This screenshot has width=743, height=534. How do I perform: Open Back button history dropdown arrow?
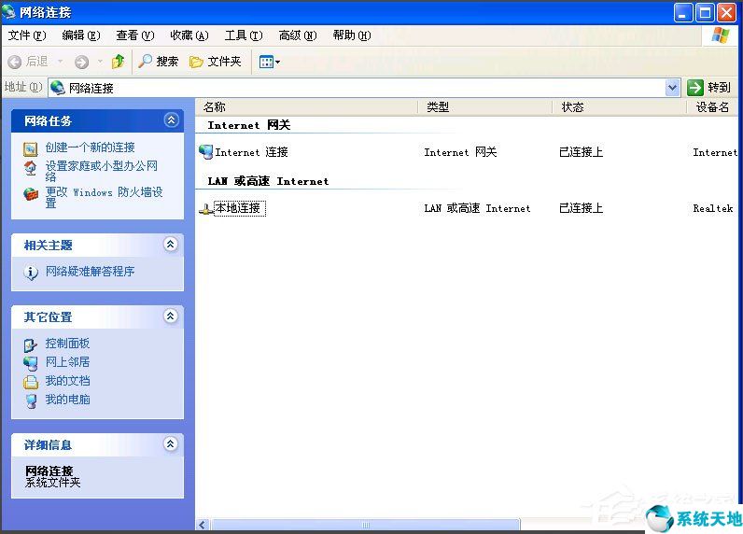click(60, 61)
